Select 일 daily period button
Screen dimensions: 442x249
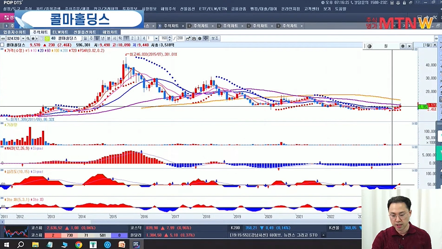point(85,38)
